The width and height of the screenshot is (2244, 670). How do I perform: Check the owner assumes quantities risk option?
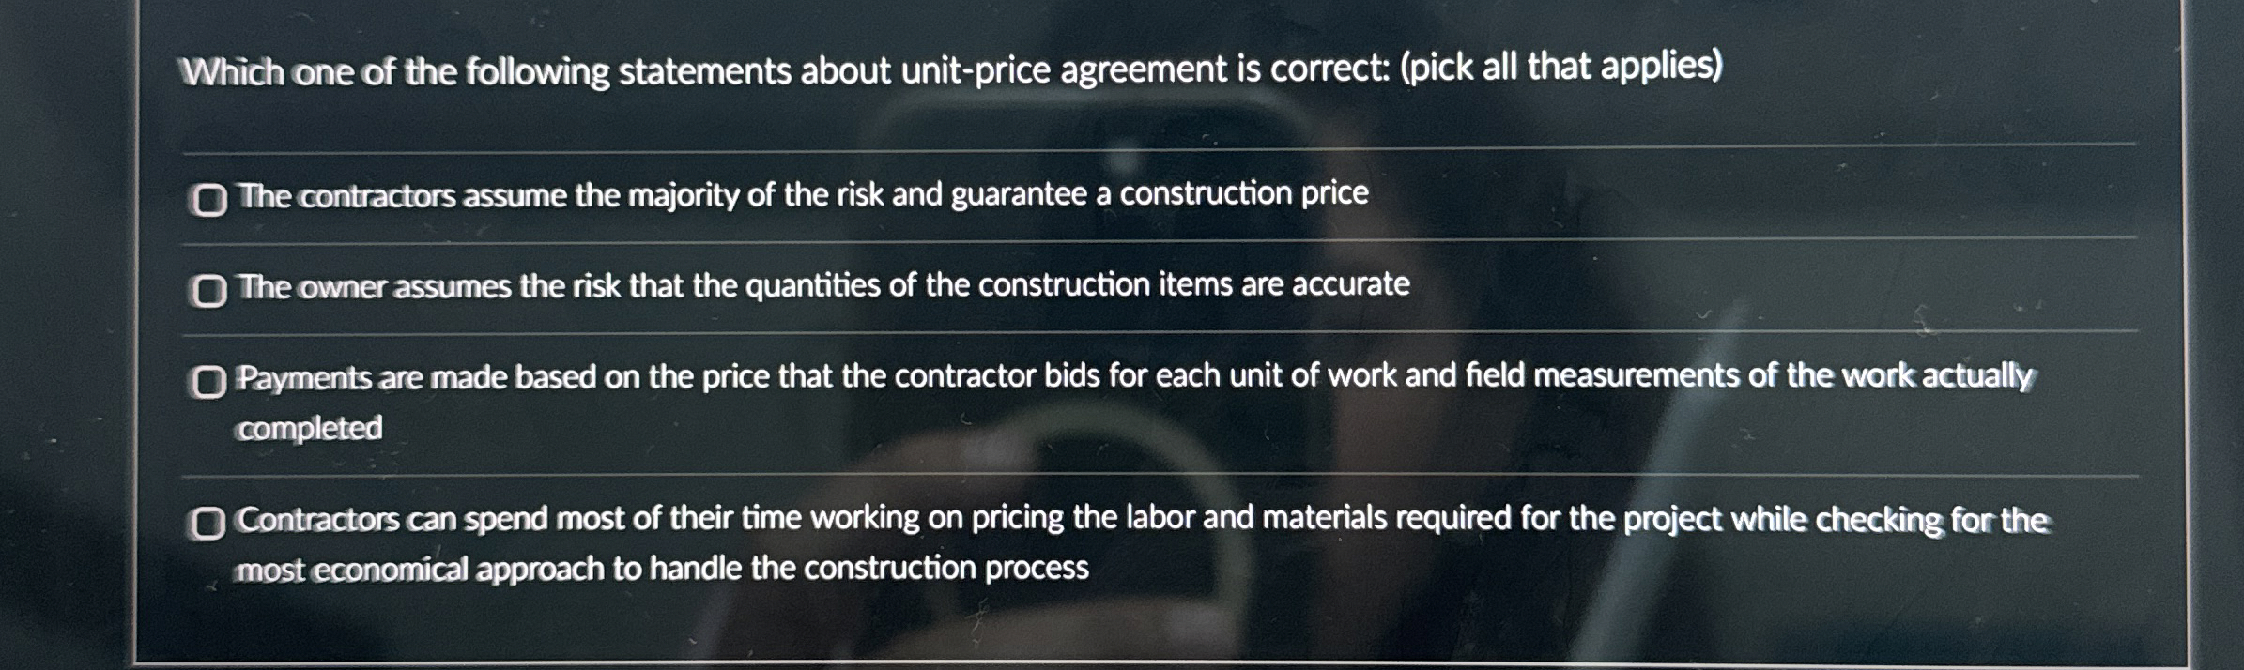click(x=208, y=289)
